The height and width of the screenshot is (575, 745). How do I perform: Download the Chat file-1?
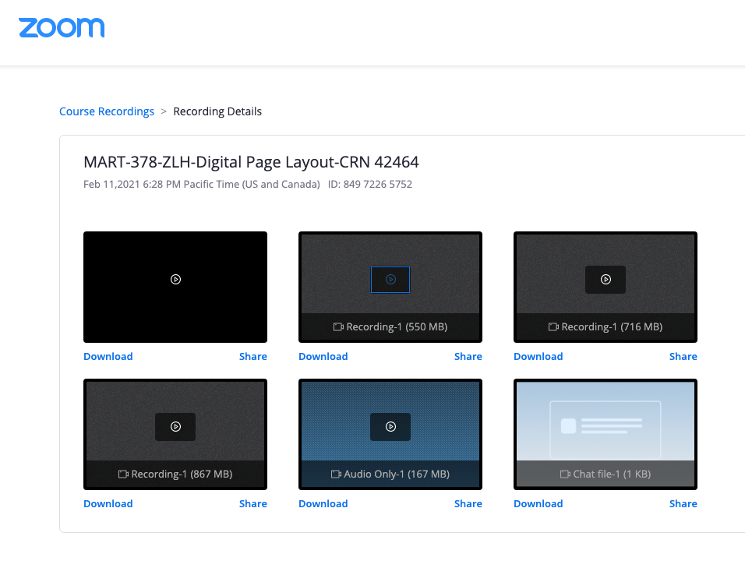(538, 504)
